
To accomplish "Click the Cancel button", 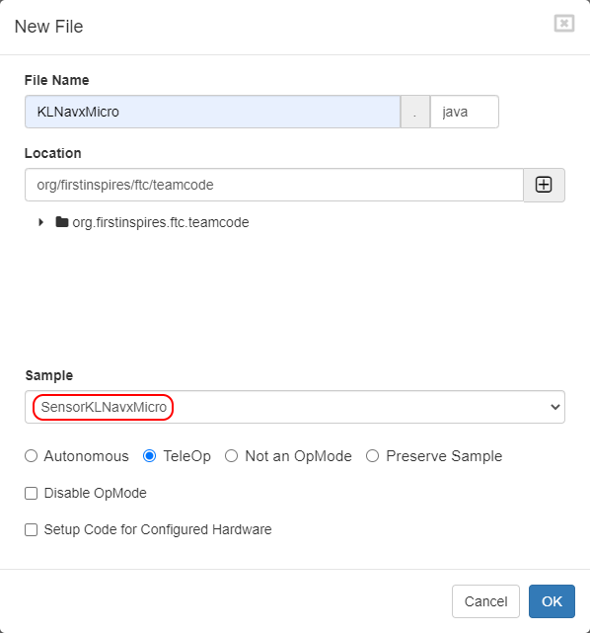I will (485, 601).
